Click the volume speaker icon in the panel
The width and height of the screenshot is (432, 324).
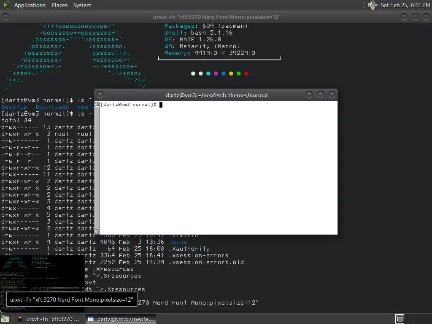(373, 5)
